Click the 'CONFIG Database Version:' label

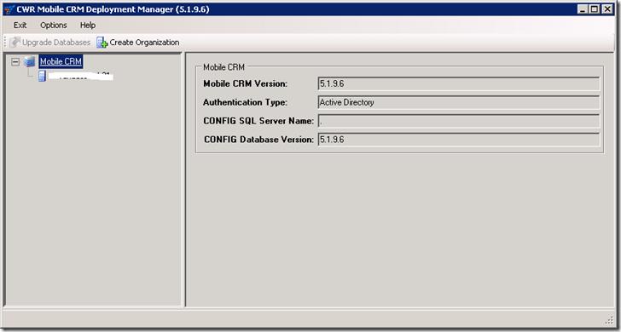(259, 140)
